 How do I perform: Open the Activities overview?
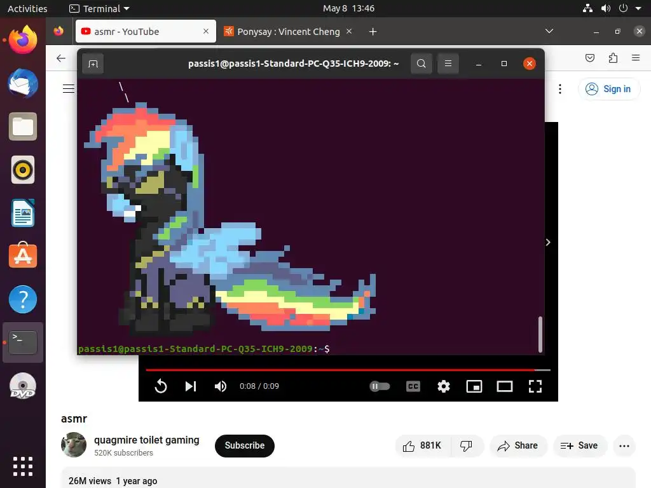point(27,8)
